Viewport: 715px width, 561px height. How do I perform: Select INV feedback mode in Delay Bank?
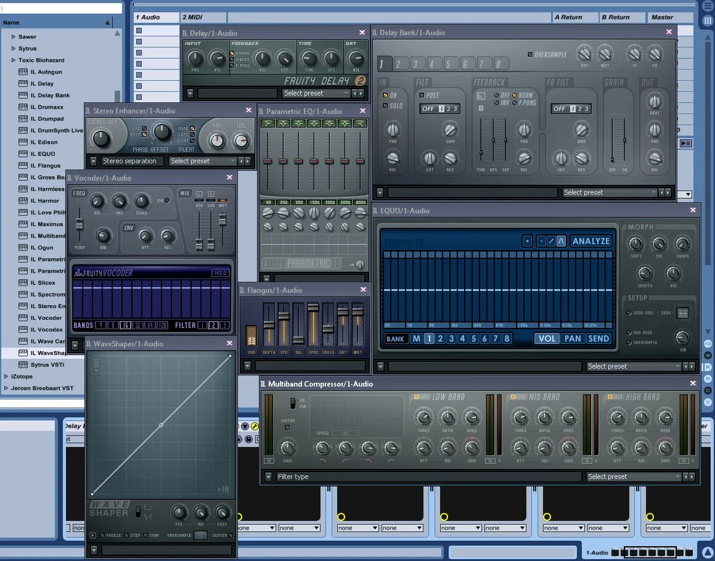click(496, 102)
